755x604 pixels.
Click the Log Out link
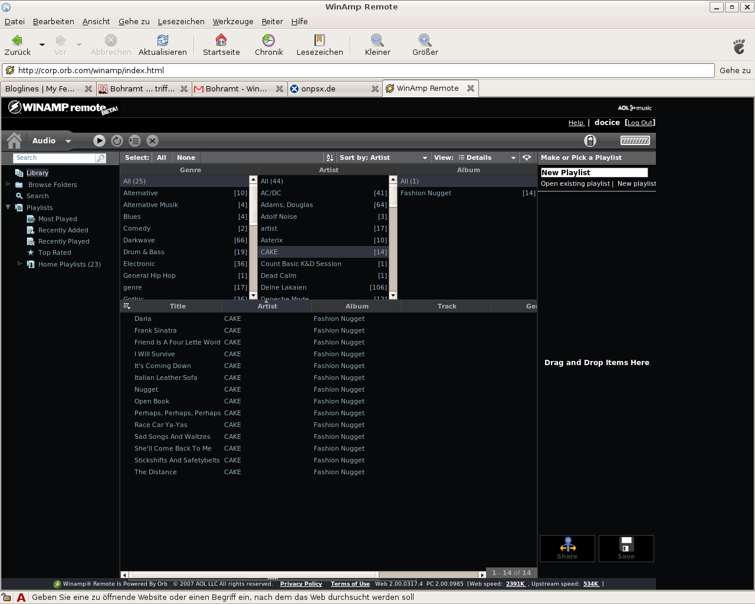640,123
